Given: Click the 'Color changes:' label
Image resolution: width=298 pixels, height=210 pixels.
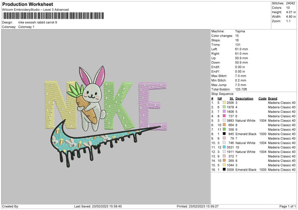Looking at the screenshot, I should pos(222,36).
